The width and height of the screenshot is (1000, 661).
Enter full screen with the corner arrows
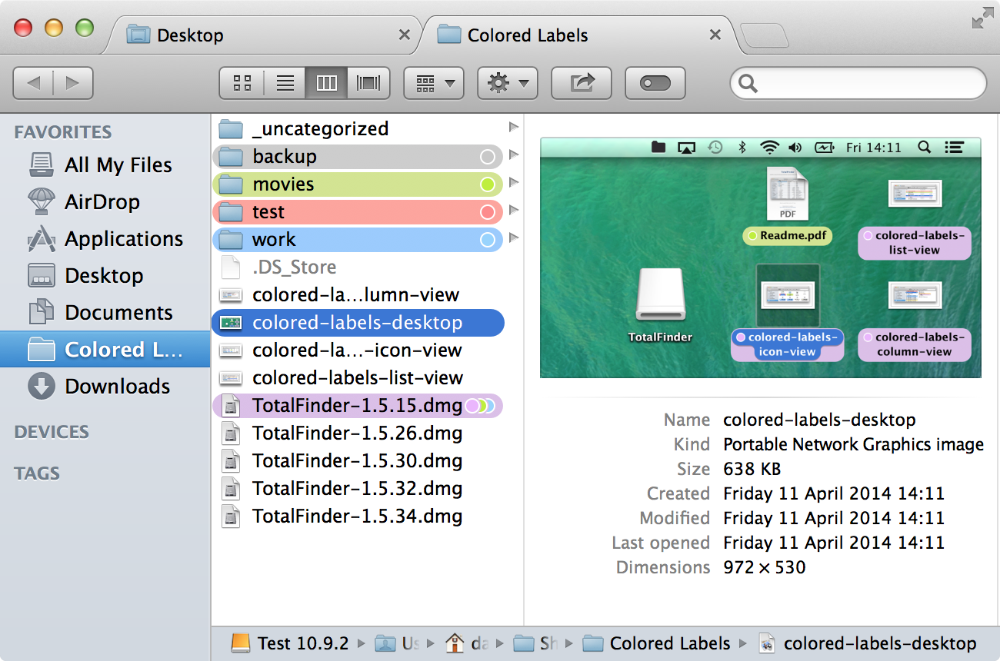click(982, 18)
